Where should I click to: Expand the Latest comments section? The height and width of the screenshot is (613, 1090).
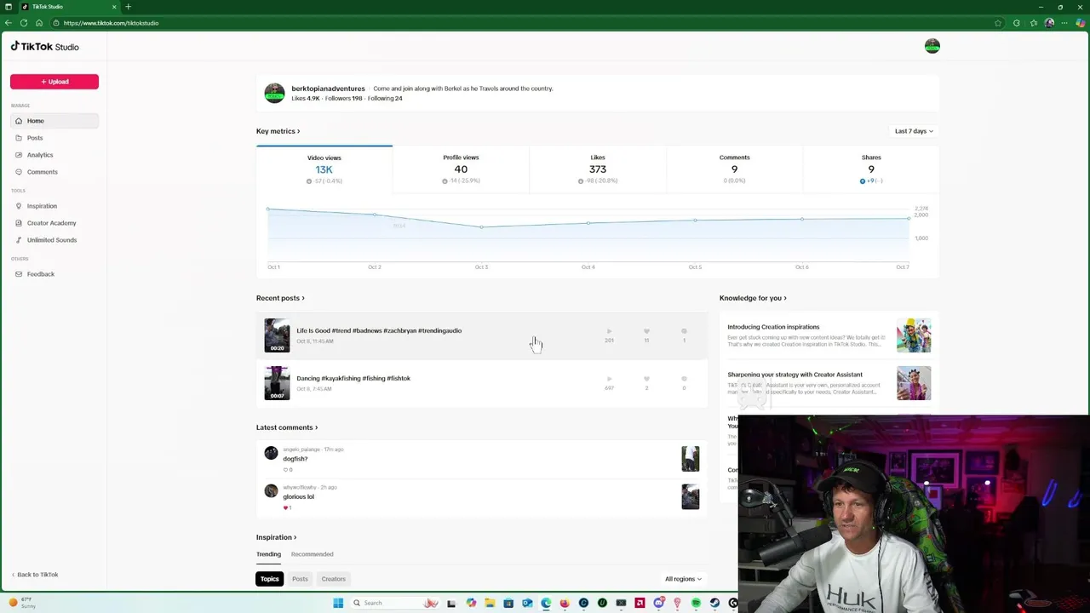point(287,427)
